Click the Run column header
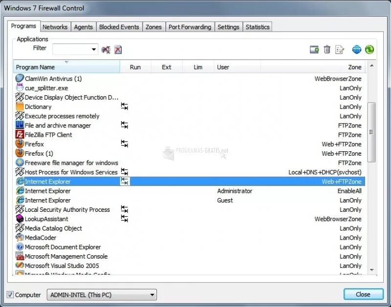391x307 pixels. (x=135, y=67)
